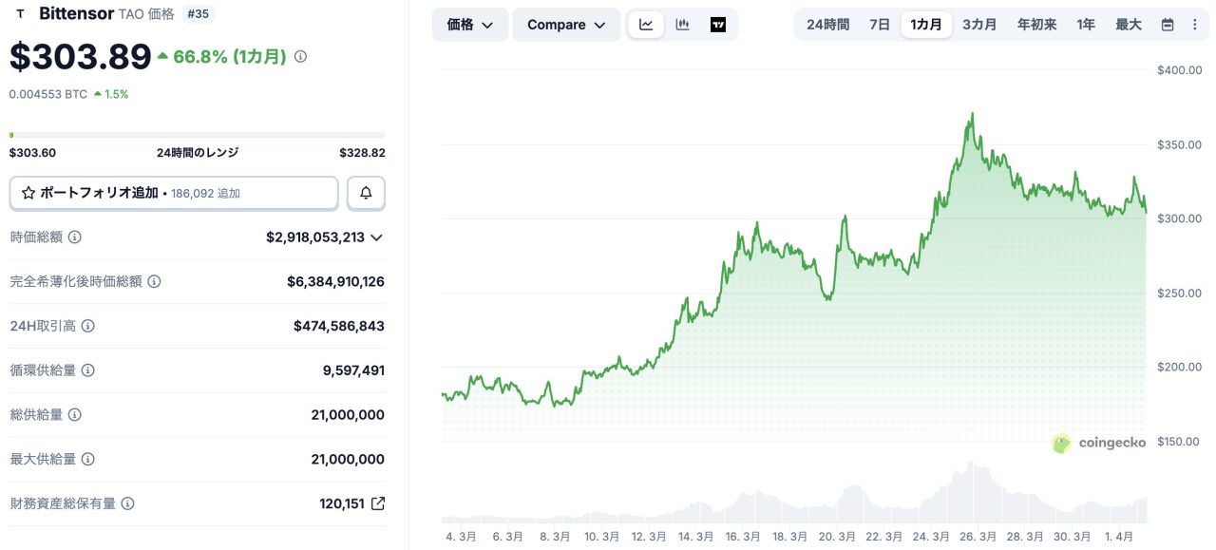Open the chart's three-dot options menu
The height and width of the screenshot is (550, 1216).
click(x=1194, y=25)
